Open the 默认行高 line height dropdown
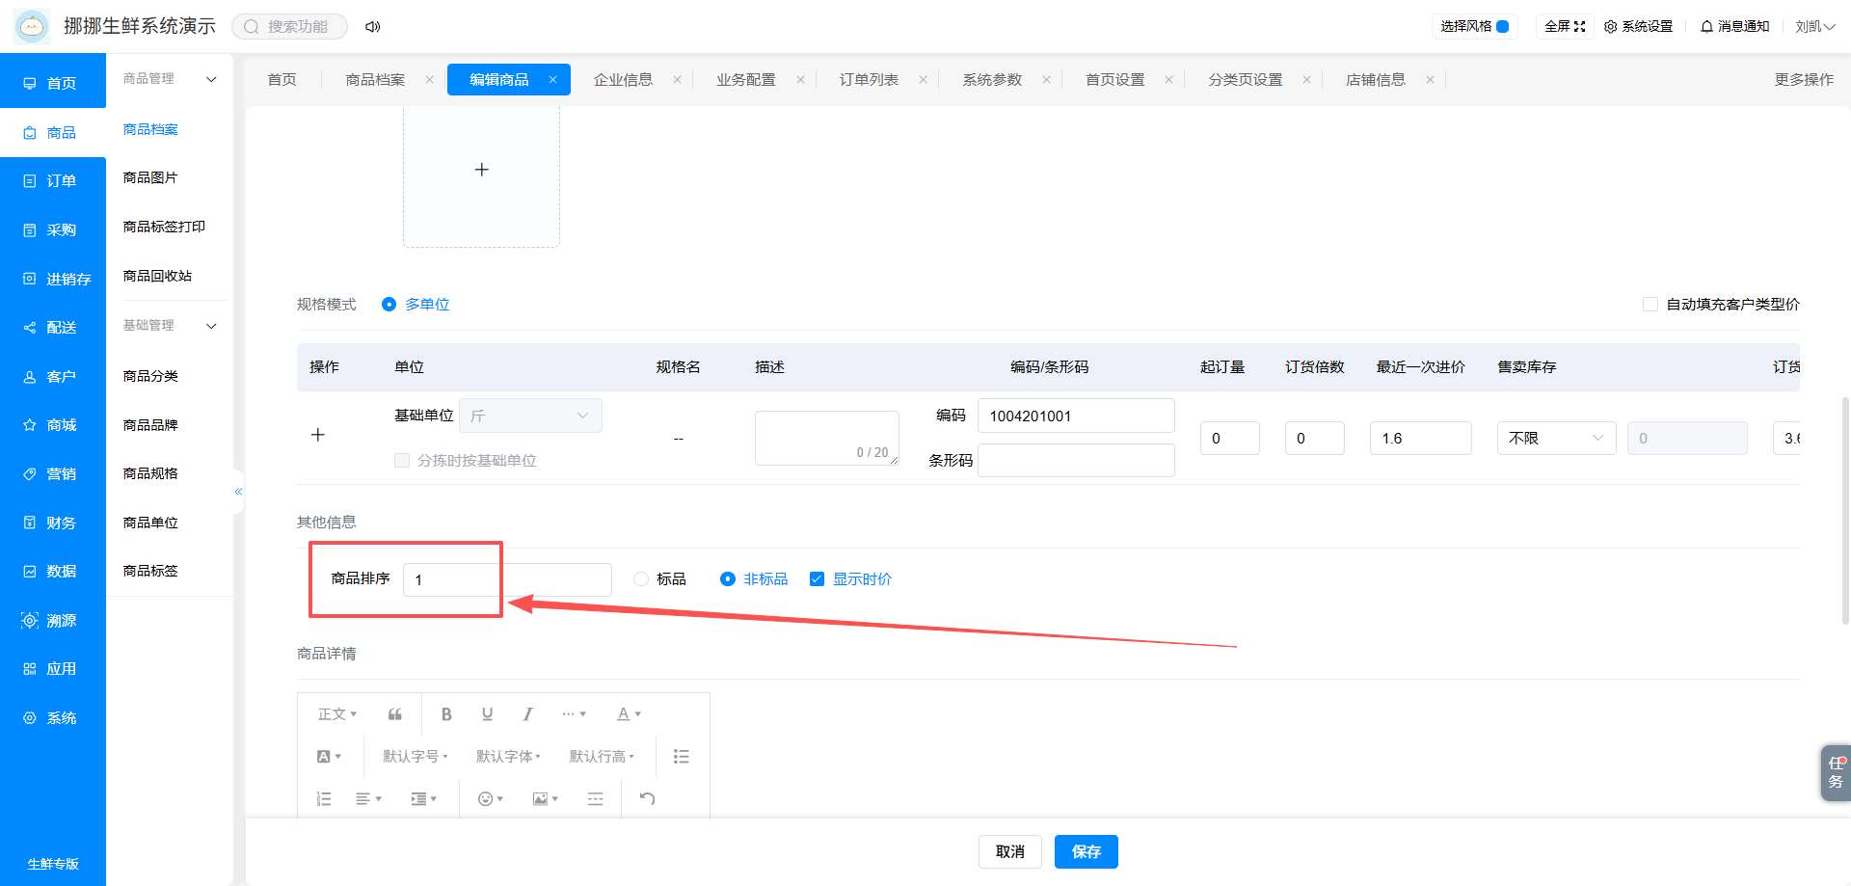 602,757
